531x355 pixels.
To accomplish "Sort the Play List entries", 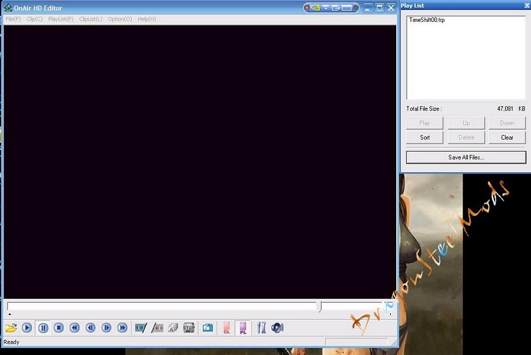I will (425, 138).
